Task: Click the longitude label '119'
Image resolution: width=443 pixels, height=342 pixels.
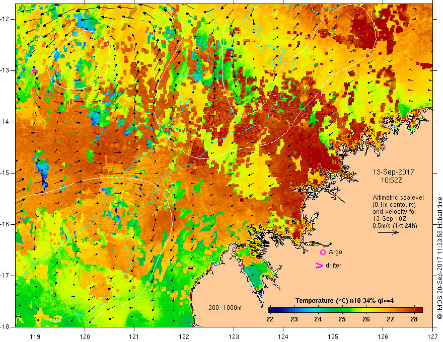Action: [35, 336]
